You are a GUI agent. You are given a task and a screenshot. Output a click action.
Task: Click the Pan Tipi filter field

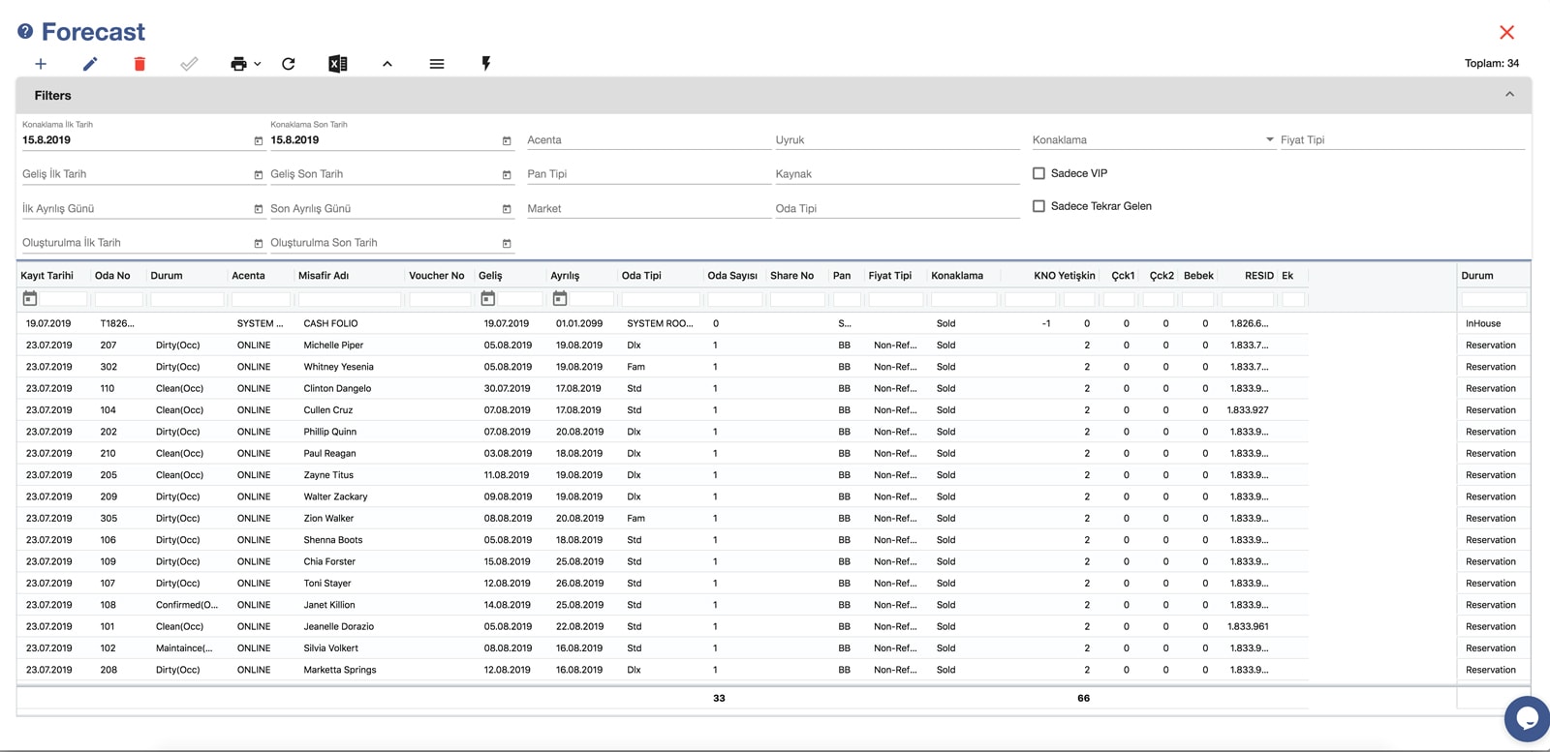(x=648, y=174)
